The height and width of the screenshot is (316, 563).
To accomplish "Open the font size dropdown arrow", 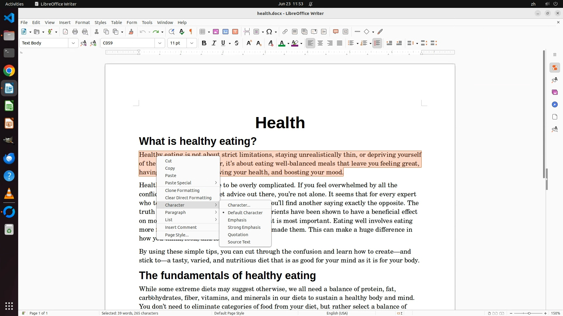I will [x=192, y=43].
